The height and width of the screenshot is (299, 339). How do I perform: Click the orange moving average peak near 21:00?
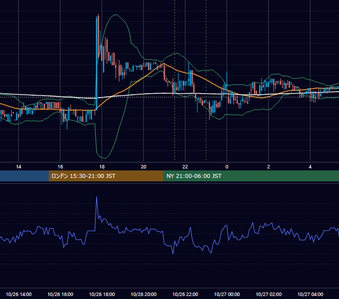[x=164, y=63]
